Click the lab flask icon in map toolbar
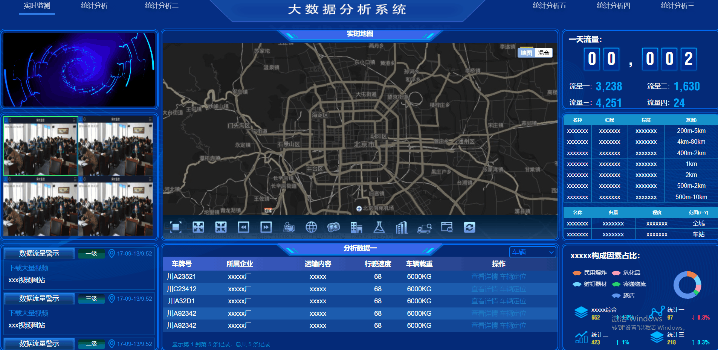 point(379,227)
